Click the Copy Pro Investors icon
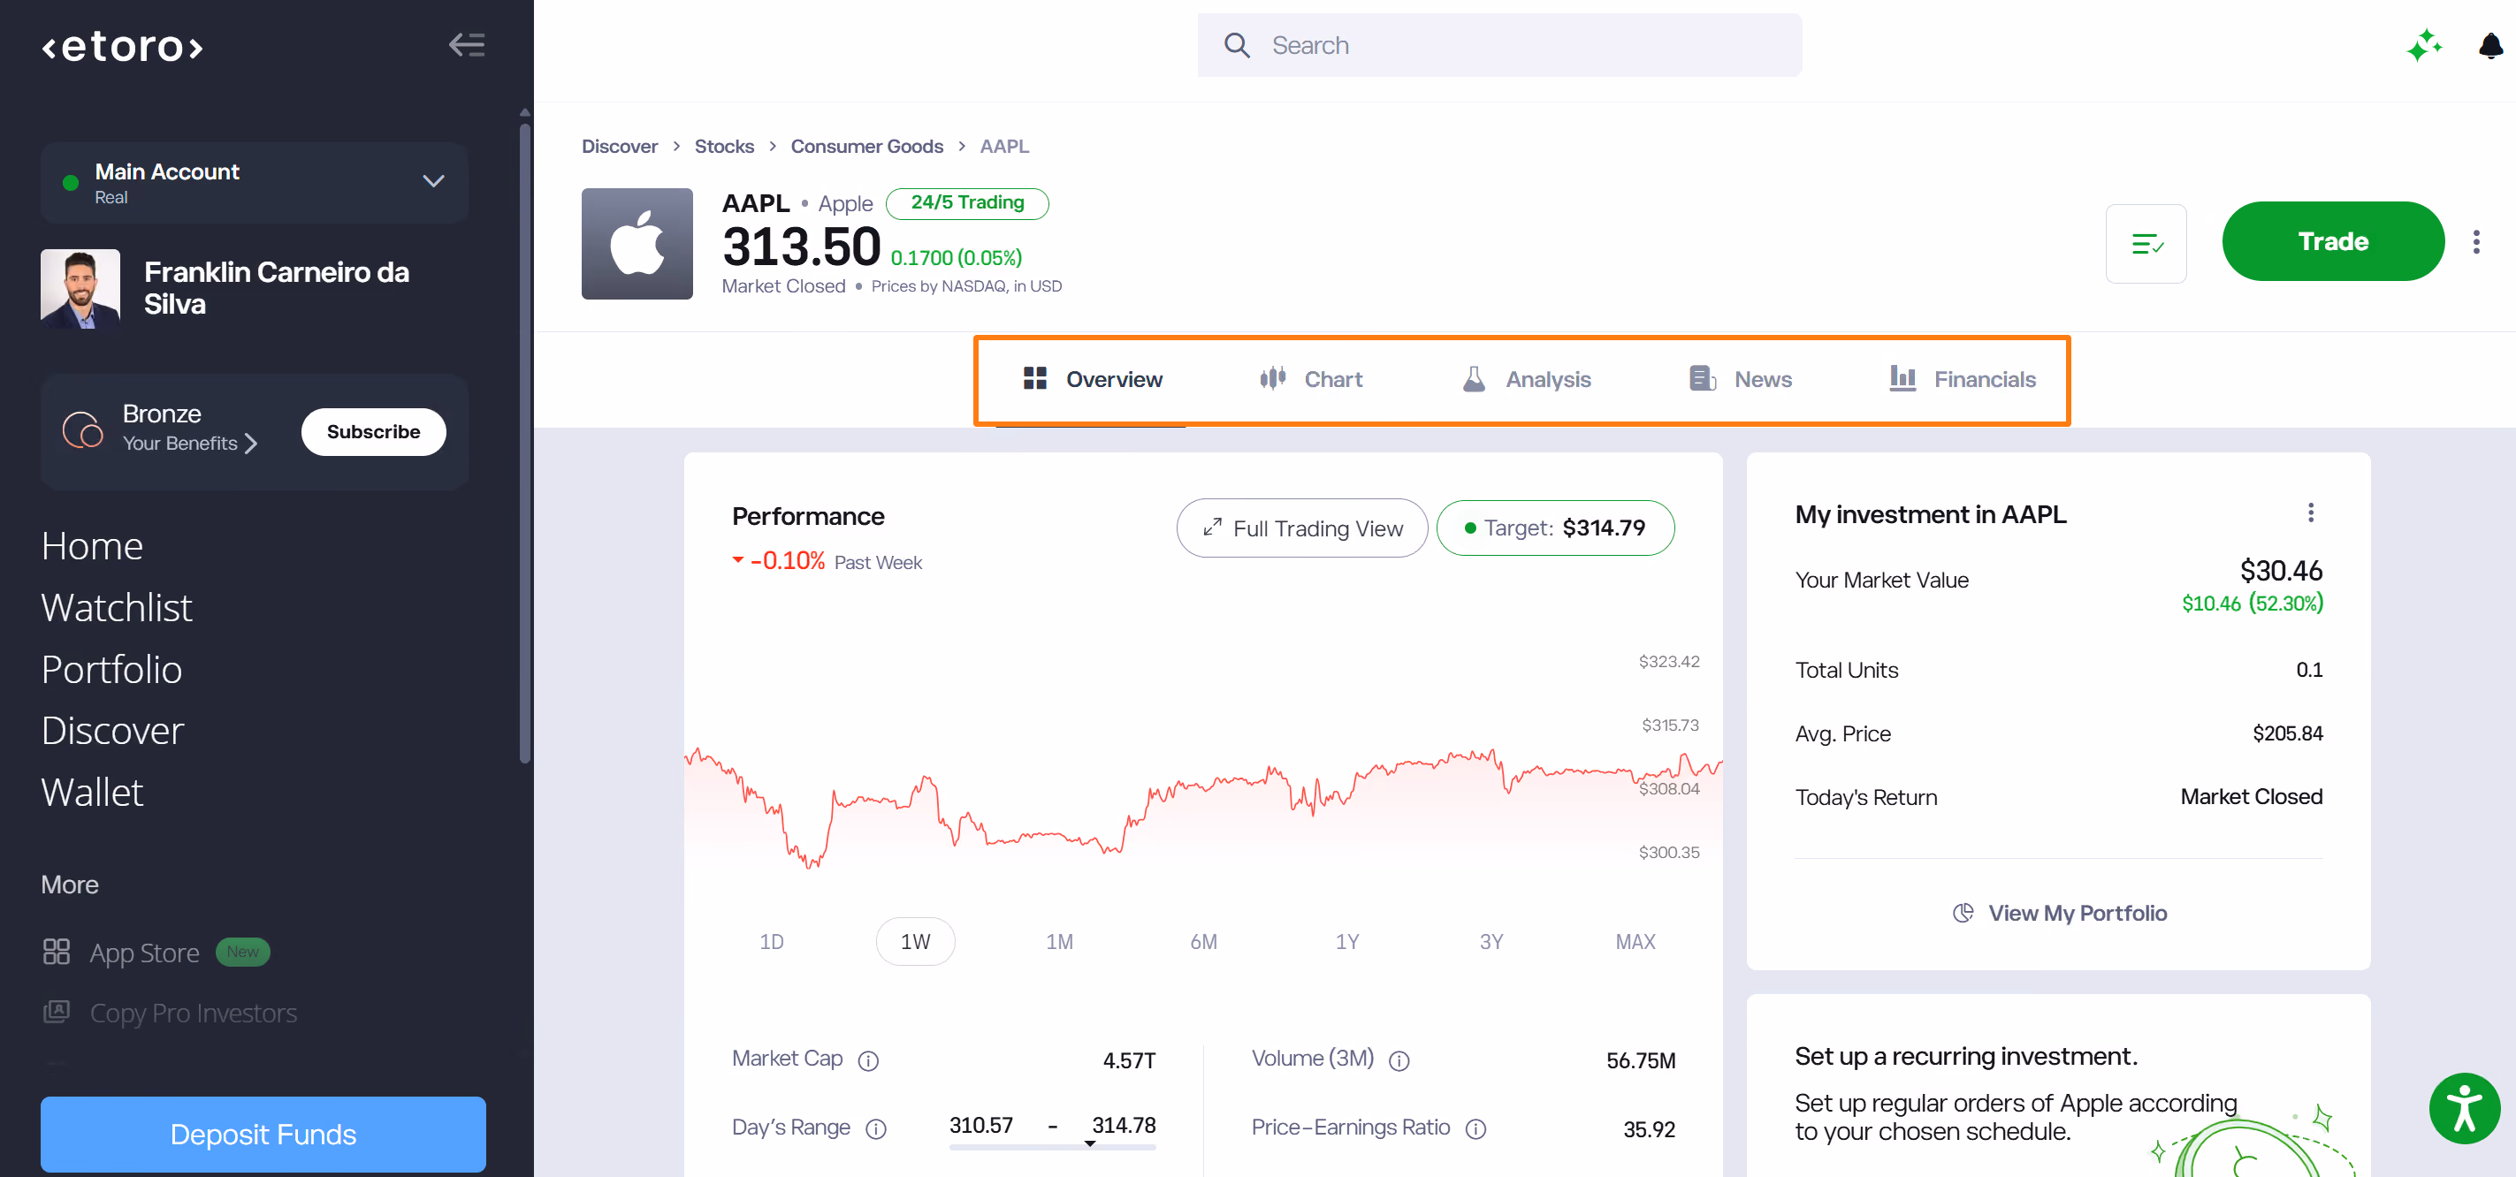Screen dimensions: 2516x1177 coord(56,1012)
